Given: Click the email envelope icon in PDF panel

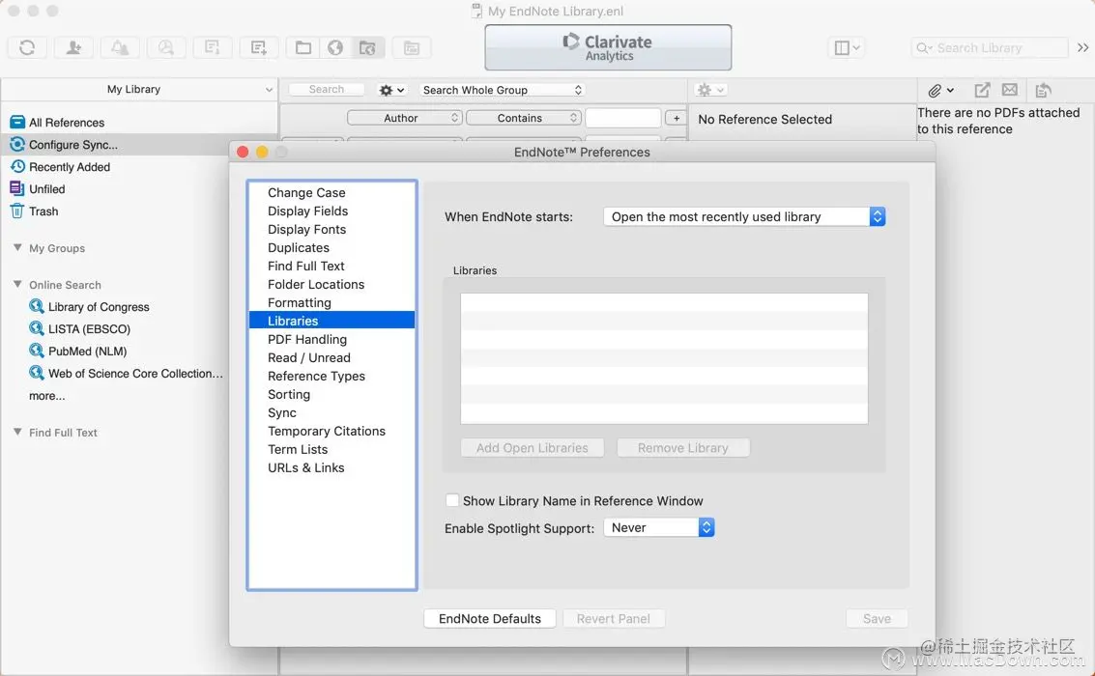Looking at the screenshot, I should 1010,89.
